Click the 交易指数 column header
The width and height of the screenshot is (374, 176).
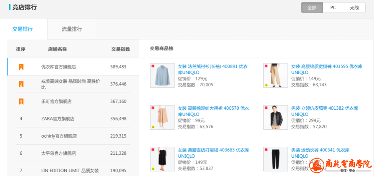pyautogui.click(x=121, y=49)
